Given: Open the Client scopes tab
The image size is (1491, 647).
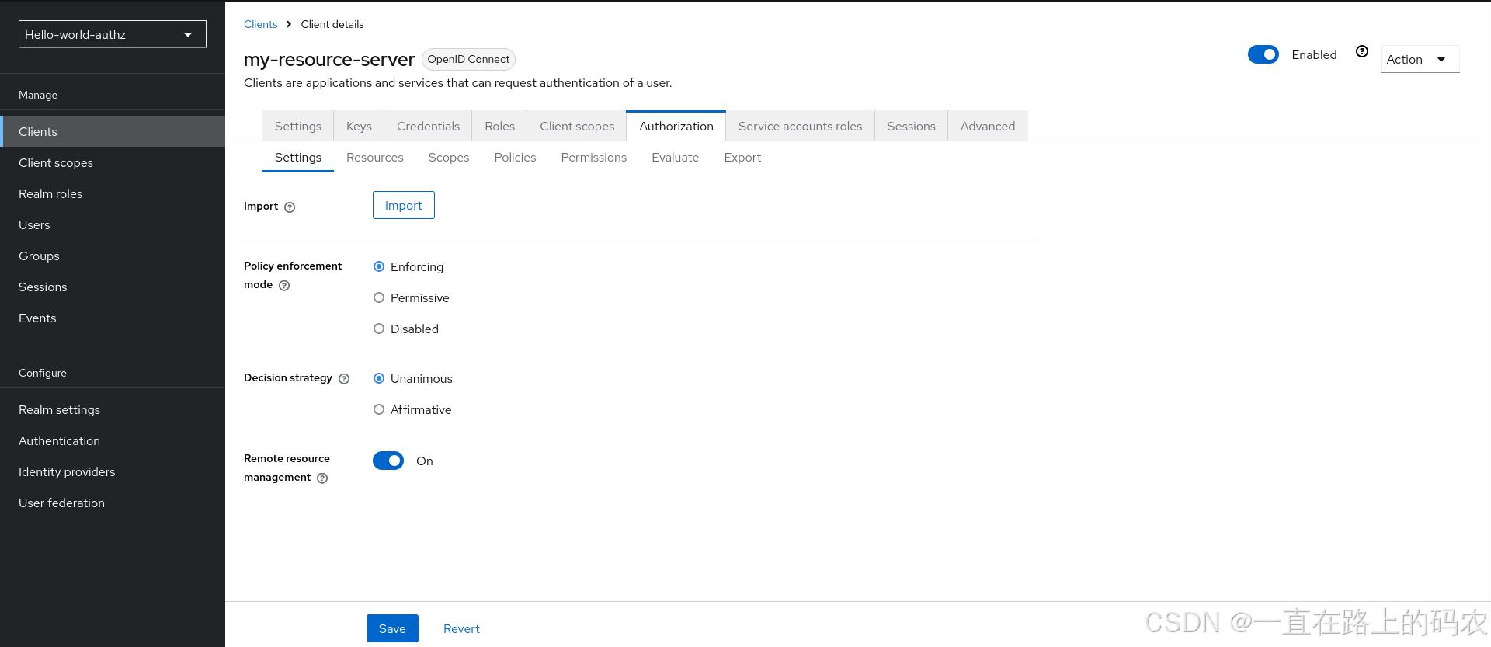Looking at the screenshot, I should pyautogui.click(x=577, y=126).
